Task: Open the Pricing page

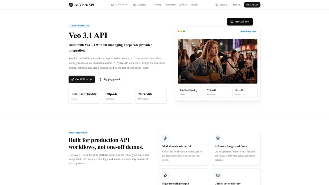Action: coord(158,5)
